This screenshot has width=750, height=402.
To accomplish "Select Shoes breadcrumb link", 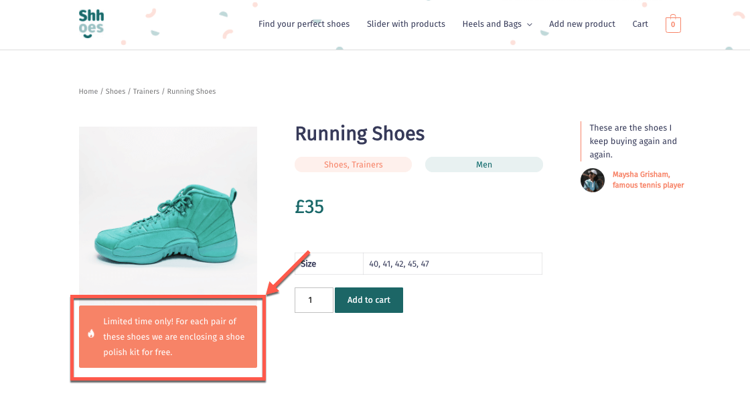I will pyautogui.click(x=115, y=91).
